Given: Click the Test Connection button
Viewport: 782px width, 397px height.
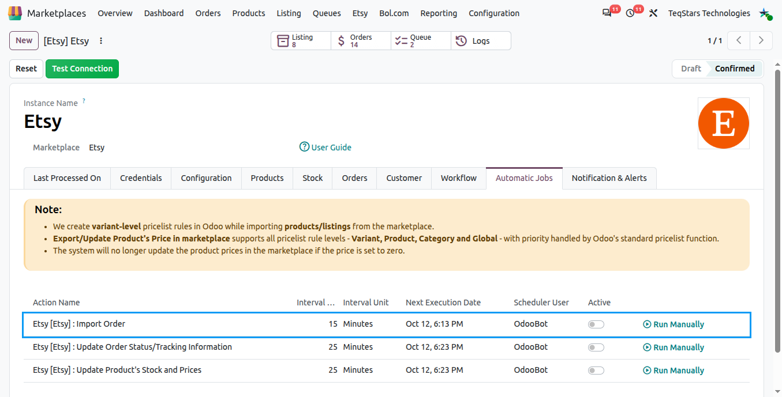Looking at the screenshot, I should [83, 69].
